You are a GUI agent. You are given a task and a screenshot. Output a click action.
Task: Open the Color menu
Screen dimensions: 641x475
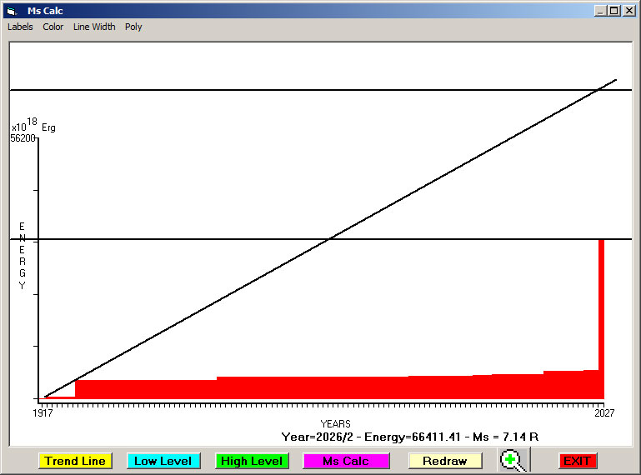[53, 27]
